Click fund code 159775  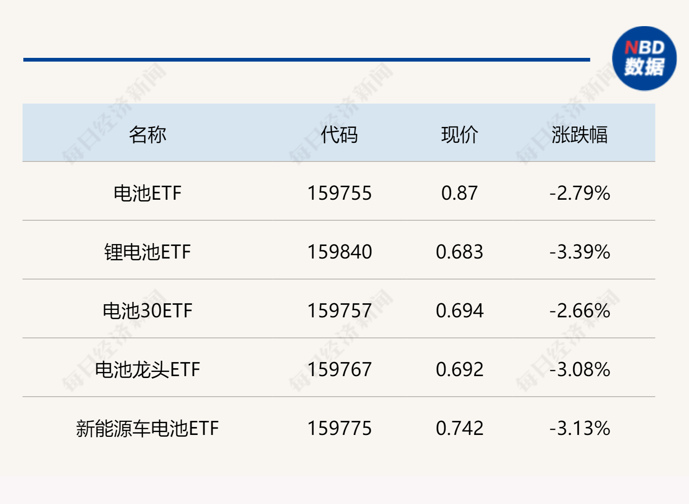(339, 428)
